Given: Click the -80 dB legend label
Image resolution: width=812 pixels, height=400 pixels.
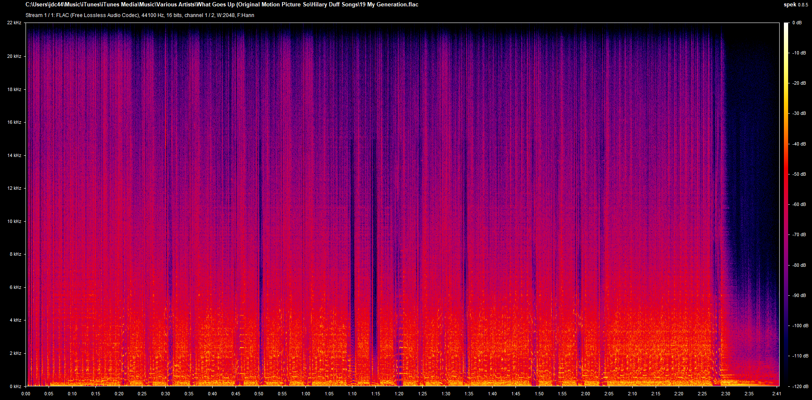Looking at the screenshot, I should [799, 265].
